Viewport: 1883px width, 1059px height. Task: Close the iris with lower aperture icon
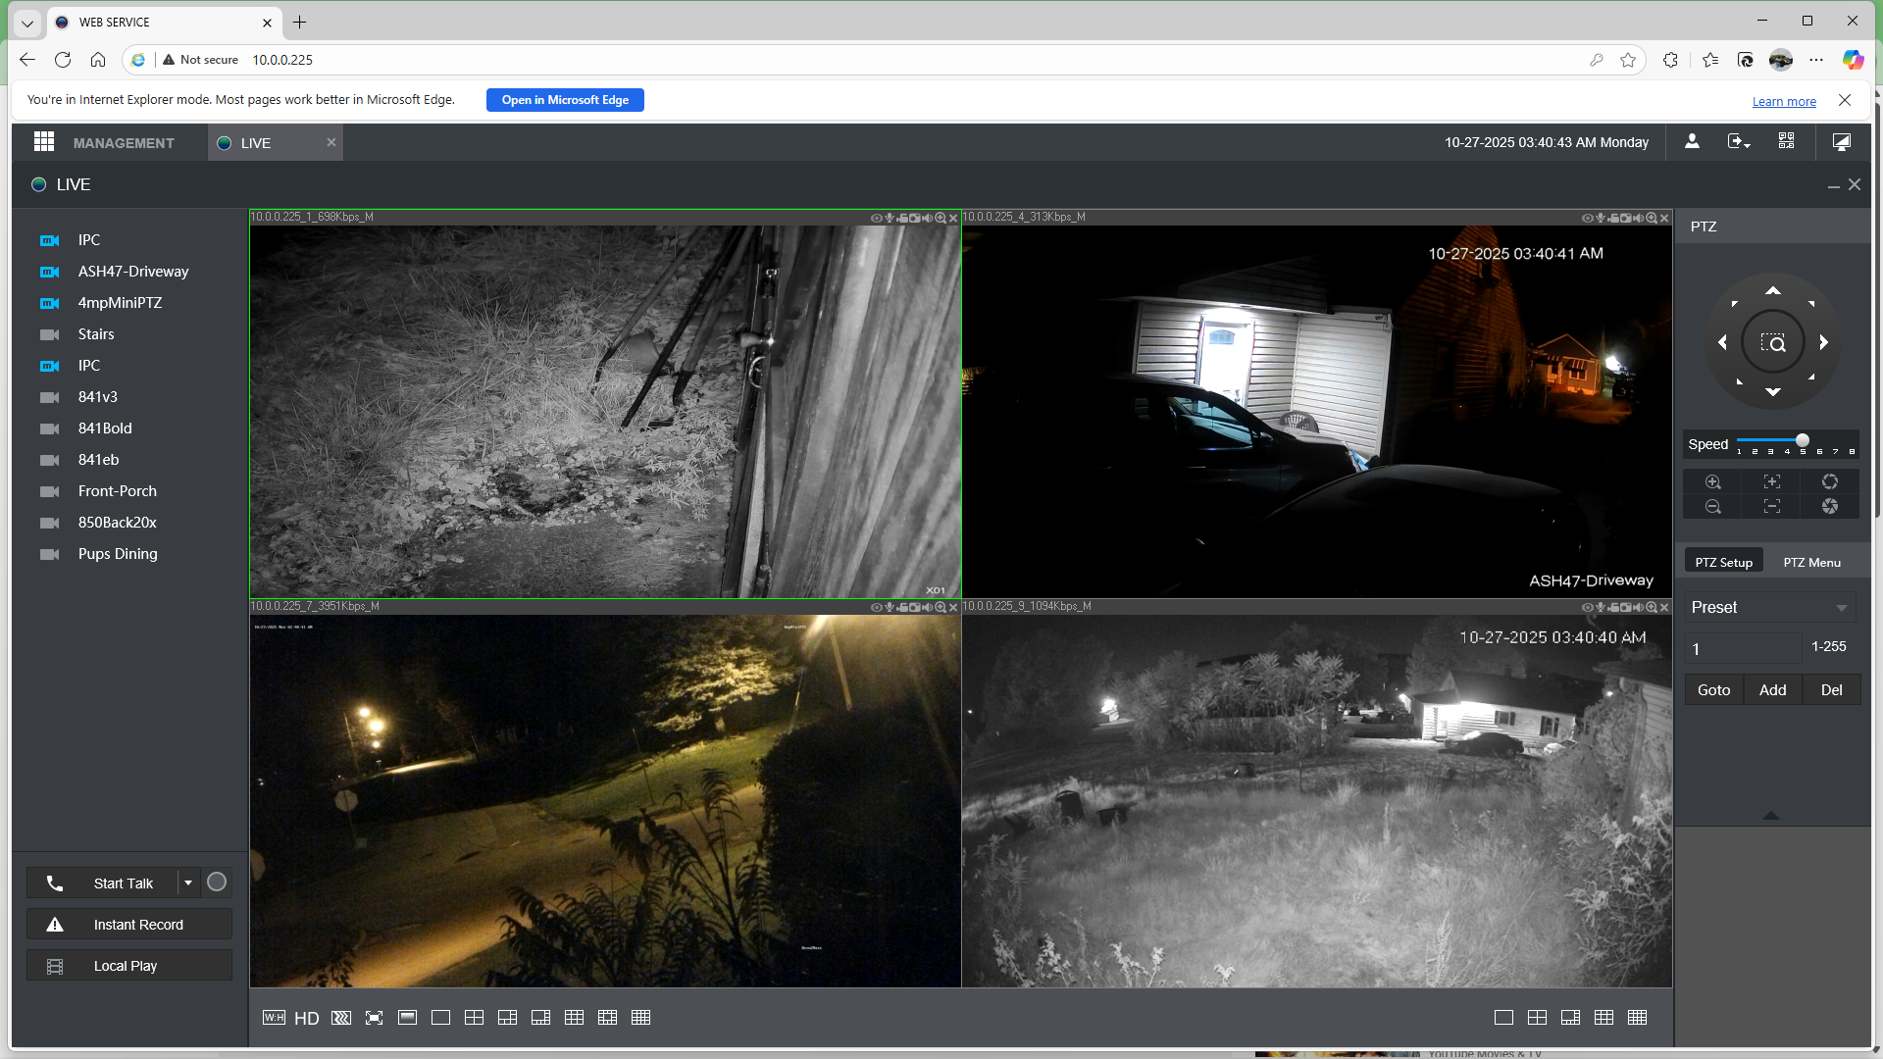point(1830,506)
